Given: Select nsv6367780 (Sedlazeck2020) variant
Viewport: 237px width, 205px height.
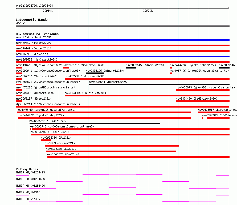Looking at the screenshot, I should coord(37,76).
